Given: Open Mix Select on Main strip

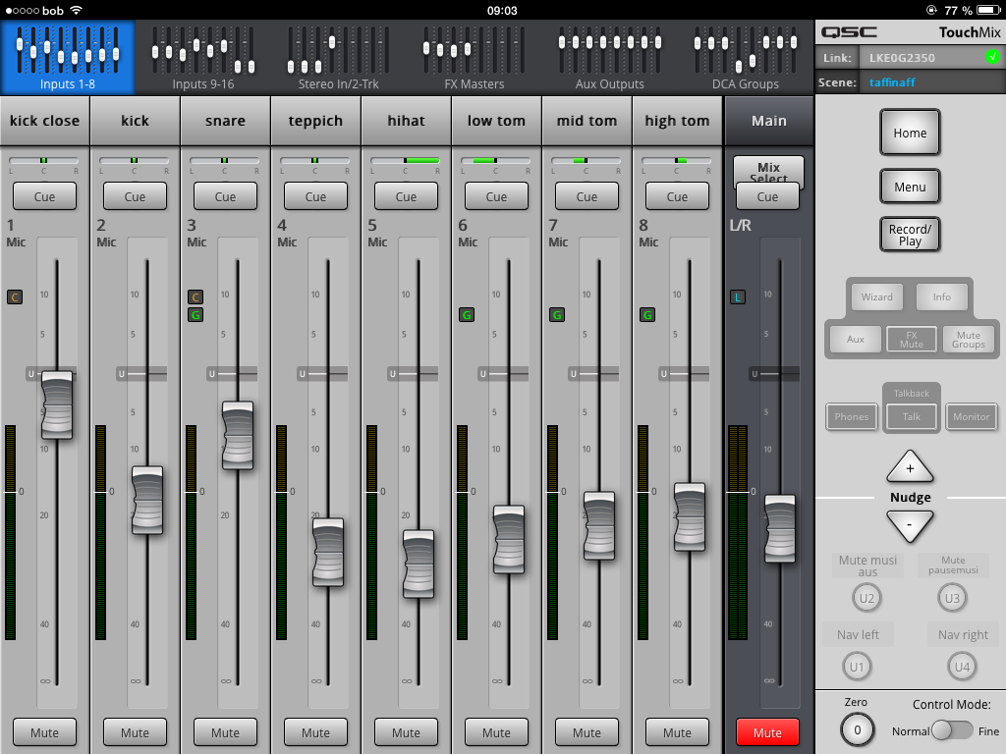Looking at the screenshot, I should tap(768, 169).
